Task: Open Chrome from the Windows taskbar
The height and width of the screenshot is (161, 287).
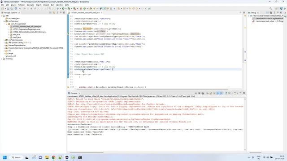Action: click(x=53, y=157)
